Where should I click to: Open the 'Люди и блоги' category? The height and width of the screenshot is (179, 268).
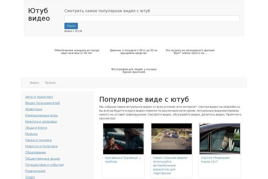point(36,128)
